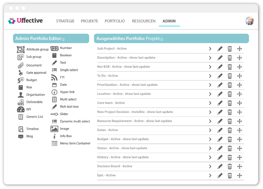
Task: Open the PROJEKTE menu tab
Action: click(x=89, y=21)
